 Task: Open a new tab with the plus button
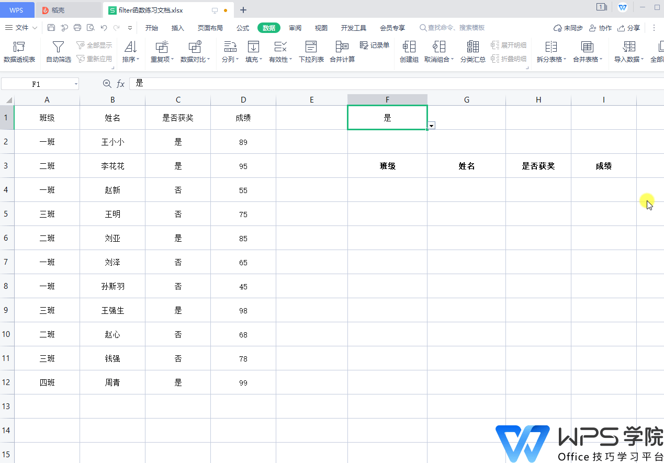243,10
